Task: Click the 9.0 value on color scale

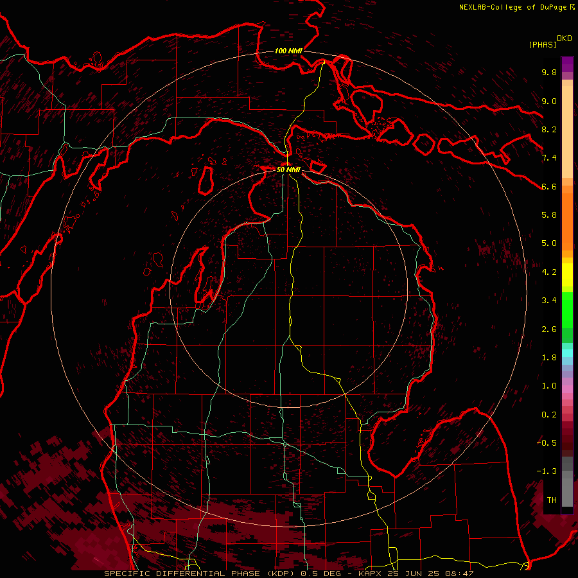Action: point(549,101)
